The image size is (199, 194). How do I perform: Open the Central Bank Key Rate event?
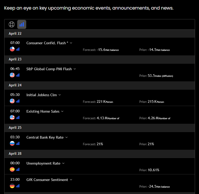[x=45, y=137]
